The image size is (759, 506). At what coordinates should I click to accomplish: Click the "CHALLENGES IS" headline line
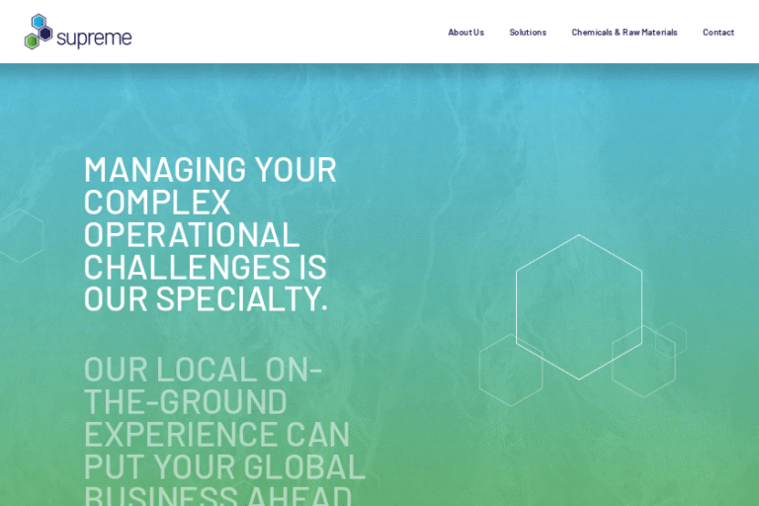coord(205,267)
